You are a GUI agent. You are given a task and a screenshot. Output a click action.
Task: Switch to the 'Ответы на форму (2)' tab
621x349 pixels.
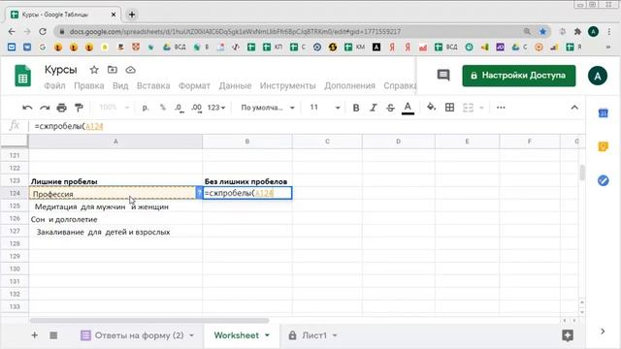[138, 335]
